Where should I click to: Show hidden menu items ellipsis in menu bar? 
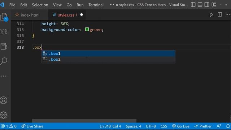(x=112, y=5)
